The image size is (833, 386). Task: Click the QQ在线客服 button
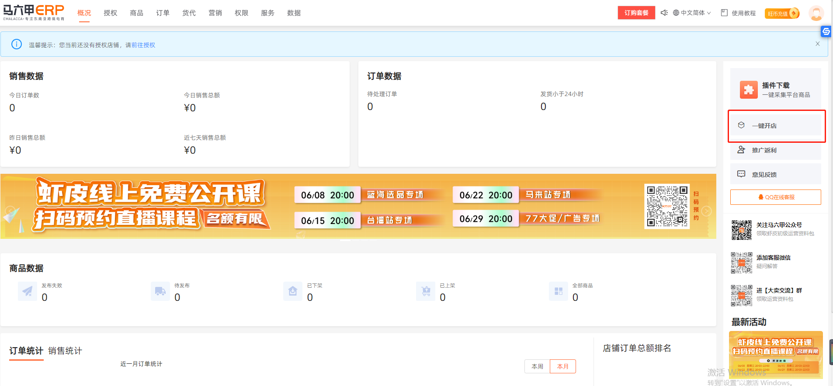tap(776, 197)
